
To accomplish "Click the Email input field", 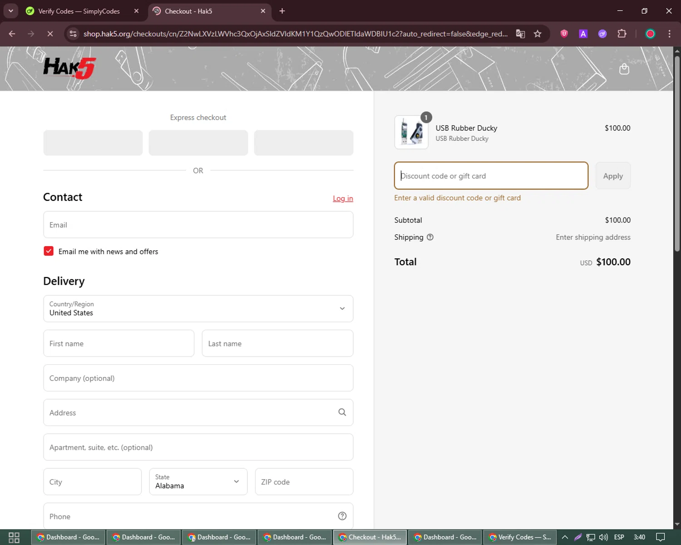I will pos(198,225).
